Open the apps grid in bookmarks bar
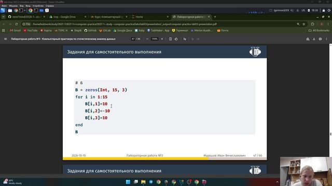 (4, 30)
